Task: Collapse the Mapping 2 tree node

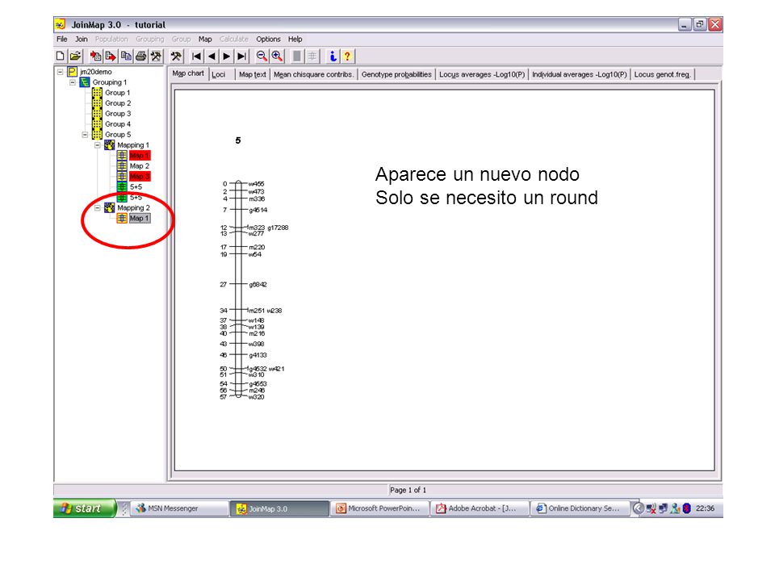Action: [x=98, y=207]
